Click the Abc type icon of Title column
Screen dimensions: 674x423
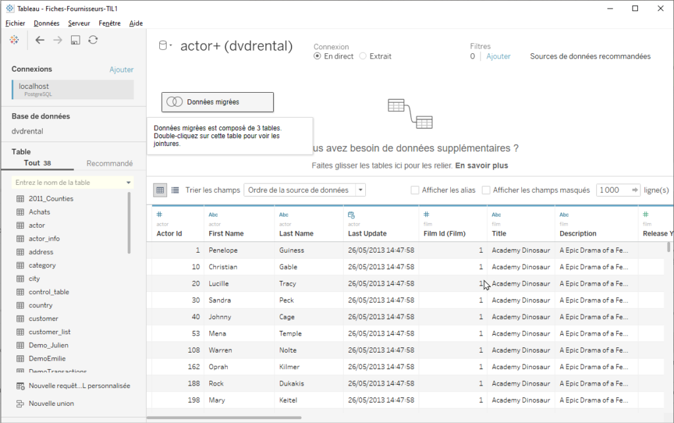[496, 214]
